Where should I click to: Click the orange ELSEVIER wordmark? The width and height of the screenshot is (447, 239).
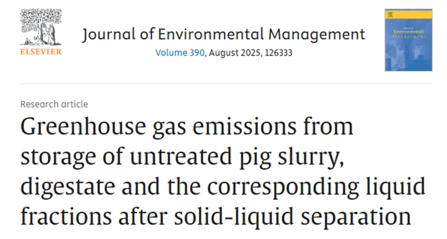[x=41, y=52]
